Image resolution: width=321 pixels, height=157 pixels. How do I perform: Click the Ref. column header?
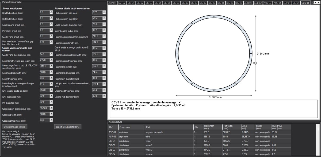point(113,127)
